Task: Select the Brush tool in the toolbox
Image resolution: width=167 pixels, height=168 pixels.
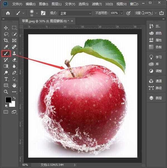Action: pos(6,53)
